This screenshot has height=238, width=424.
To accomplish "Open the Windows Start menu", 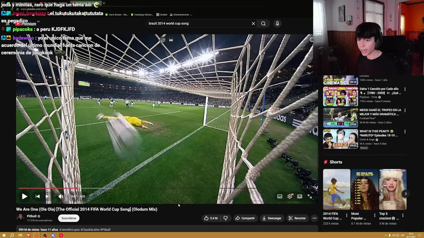I will click(4, 235).
